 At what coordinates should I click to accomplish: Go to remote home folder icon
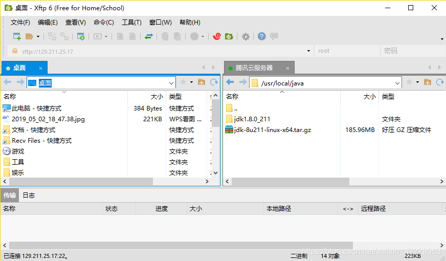point(428,82)
